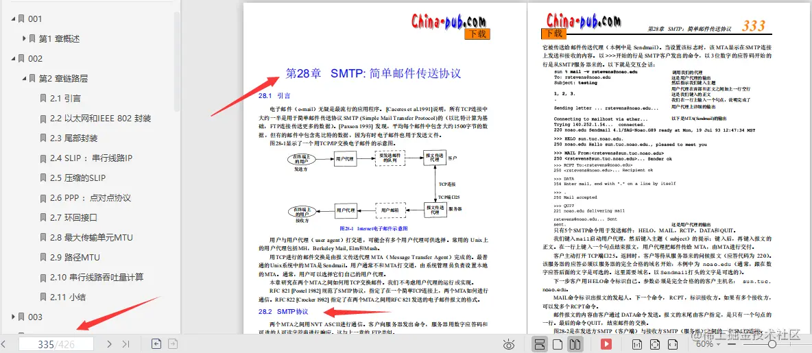
Task: Jump to the last page
Action: 126,343
